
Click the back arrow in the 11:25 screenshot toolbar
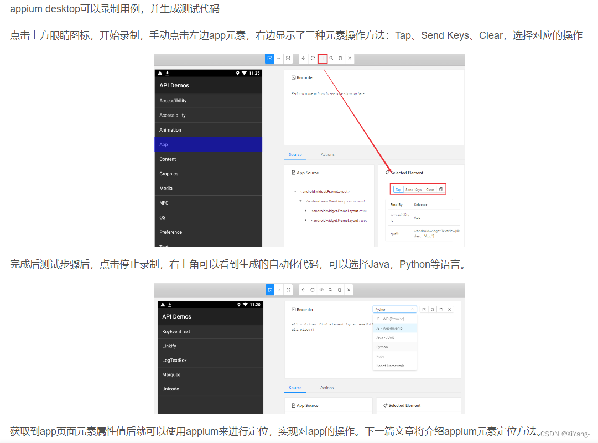[x=303, y=58]
